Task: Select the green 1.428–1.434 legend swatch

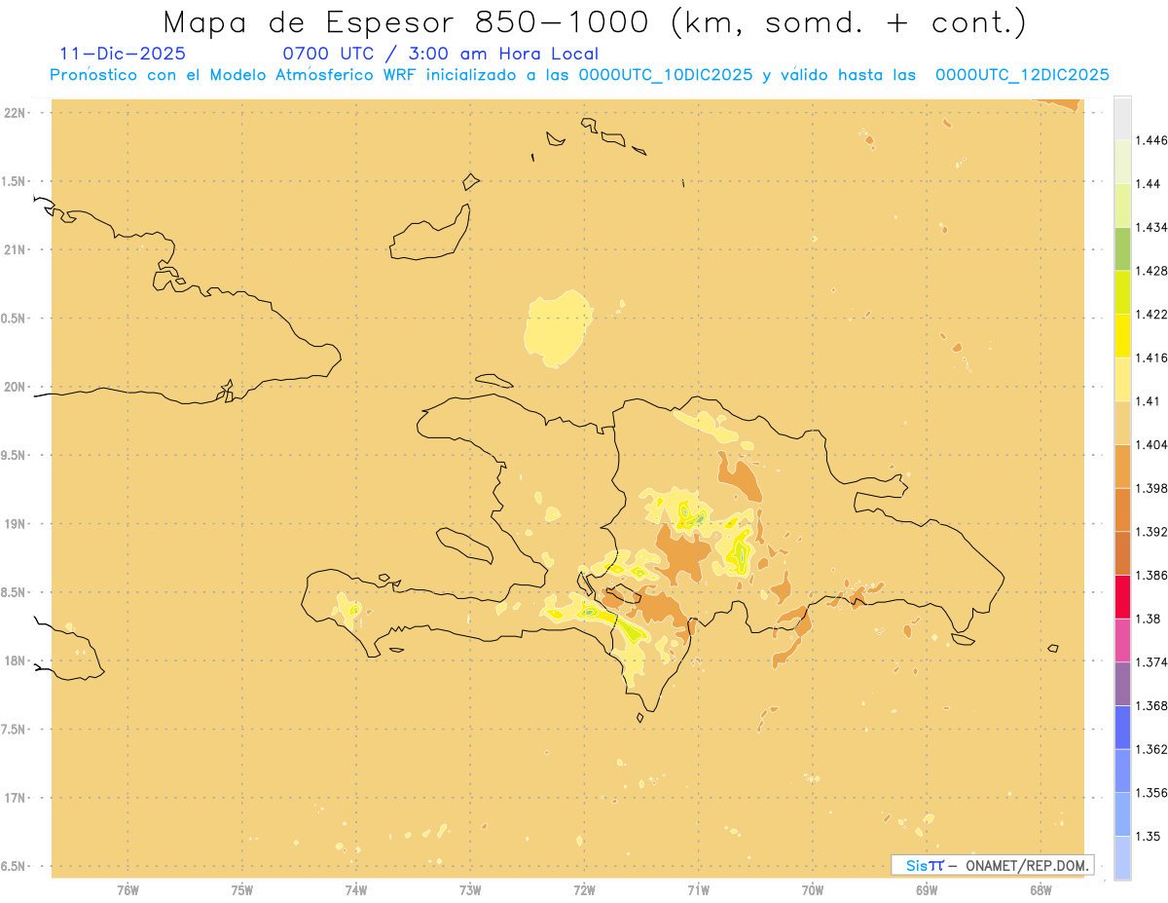Action: 1122,248
